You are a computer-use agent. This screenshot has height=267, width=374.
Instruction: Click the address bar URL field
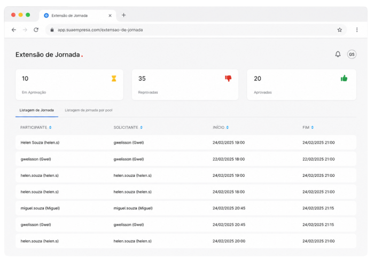(x=196, y=30)
